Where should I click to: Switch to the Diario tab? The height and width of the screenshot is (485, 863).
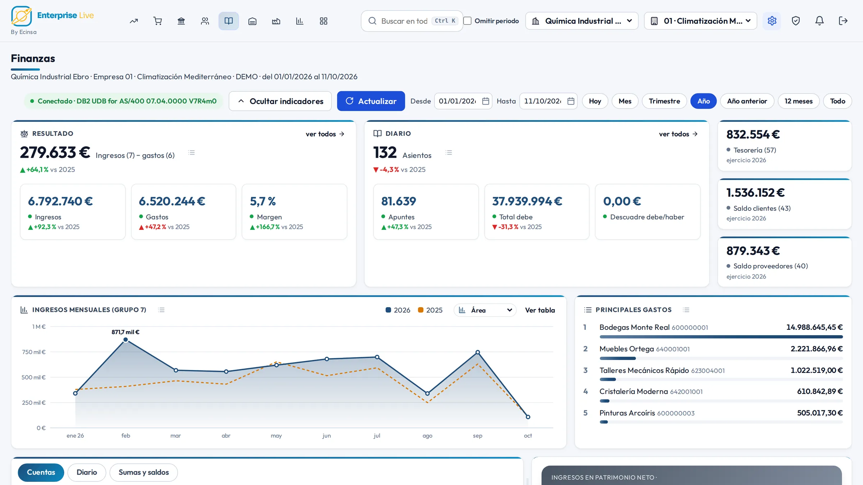(x=87, y=472)
